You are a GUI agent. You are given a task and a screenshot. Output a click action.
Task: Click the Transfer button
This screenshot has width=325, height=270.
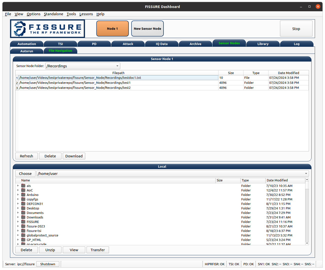coord(98,250)
